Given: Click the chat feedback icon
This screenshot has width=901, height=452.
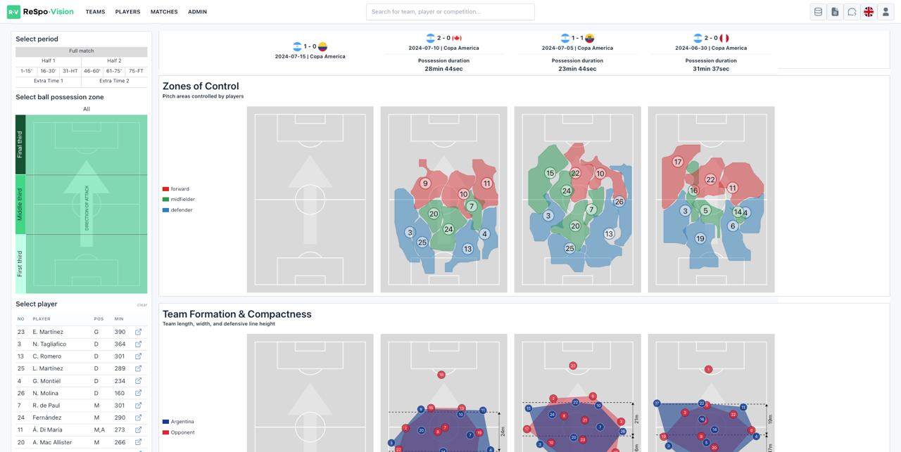Looking at the screenshot, I should pos(852,12).
